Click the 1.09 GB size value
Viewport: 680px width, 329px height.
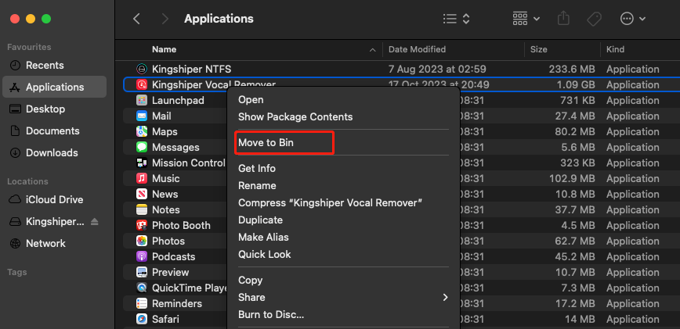coord(576,84)
